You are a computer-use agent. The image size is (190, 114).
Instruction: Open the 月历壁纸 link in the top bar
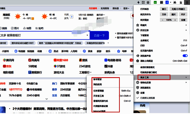(93, 9)
